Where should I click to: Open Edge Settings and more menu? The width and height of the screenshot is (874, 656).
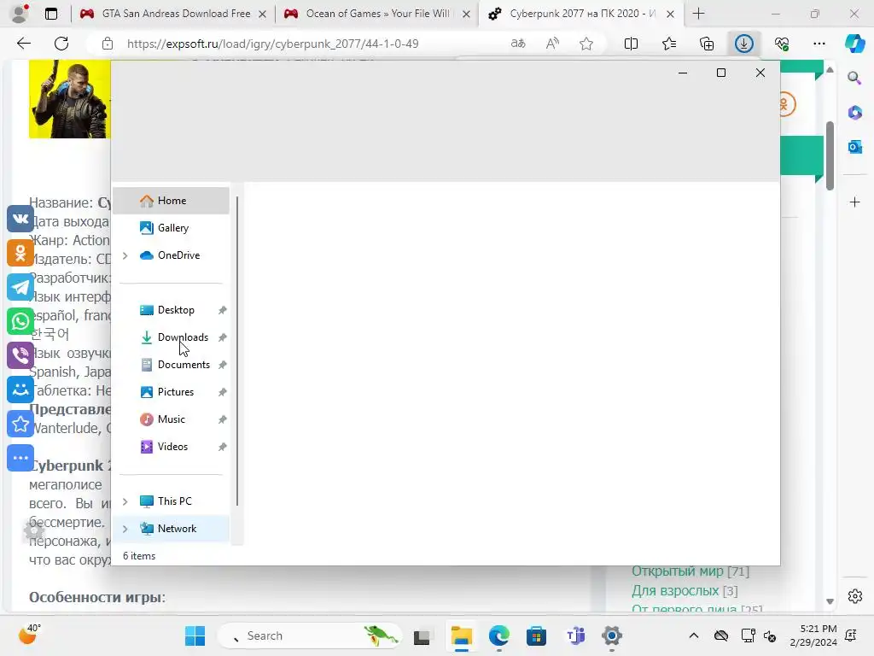pos(819,44)
